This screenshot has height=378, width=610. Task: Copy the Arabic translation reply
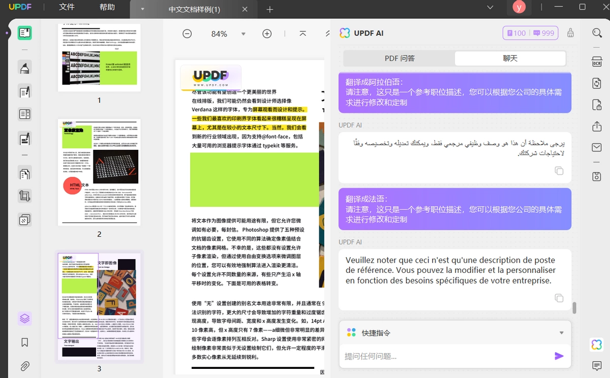pos(559,171)
